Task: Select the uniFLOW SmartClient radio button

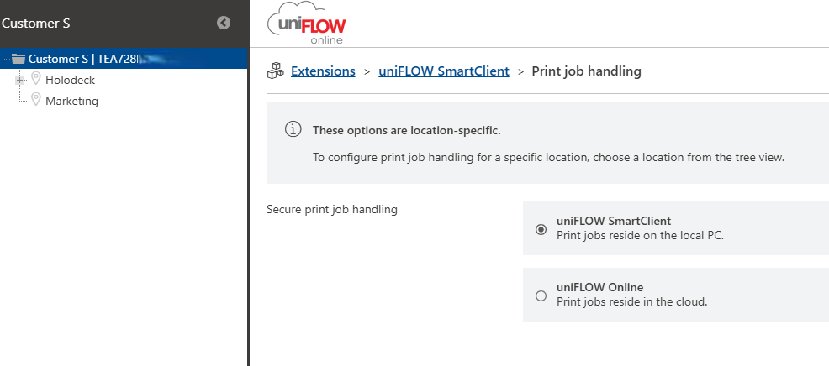Action: pos(541,228)
